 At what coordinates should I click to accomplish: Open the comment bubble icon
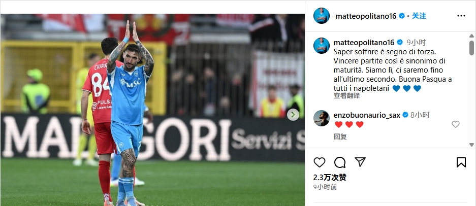(x=340, y=162)
